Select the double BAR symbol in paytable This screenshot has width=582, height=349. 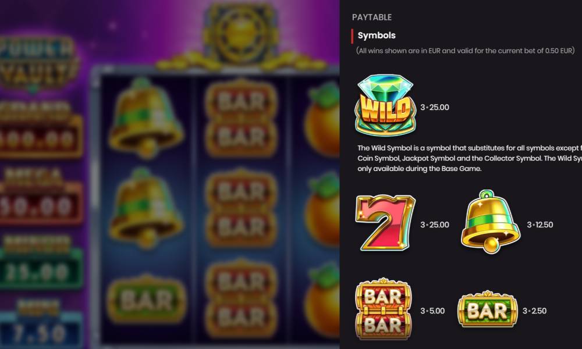pos(384,309)
